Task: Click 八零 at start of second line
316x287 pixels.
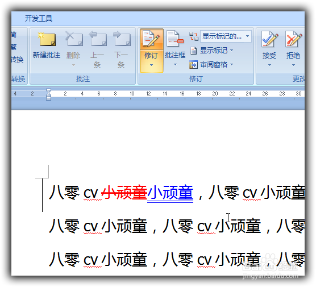Action: (64, 226)
